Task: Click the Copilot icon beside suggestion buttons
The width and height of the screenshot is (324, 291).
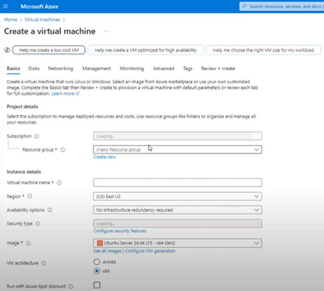Action: pos(7,50)
